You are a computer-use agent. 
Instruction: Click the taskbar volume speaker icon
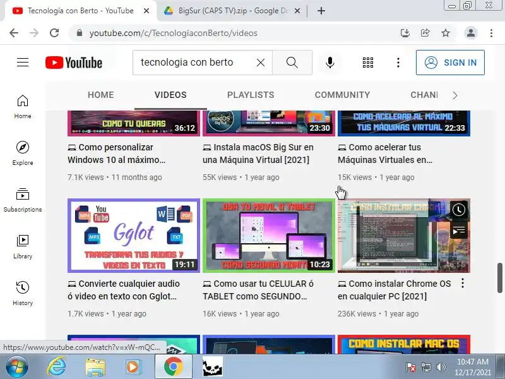tap(441, 367)
